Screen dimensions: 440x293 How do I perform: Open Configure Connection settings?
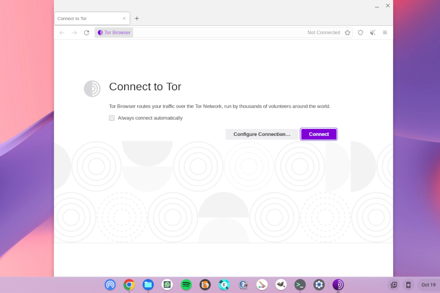[262, 134]
